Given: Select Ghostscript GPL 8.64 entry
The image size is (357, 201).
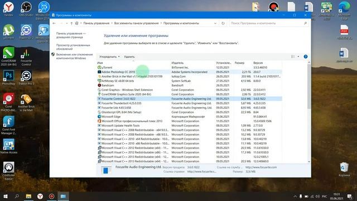Looking at the screenshot, I should 189,112.
